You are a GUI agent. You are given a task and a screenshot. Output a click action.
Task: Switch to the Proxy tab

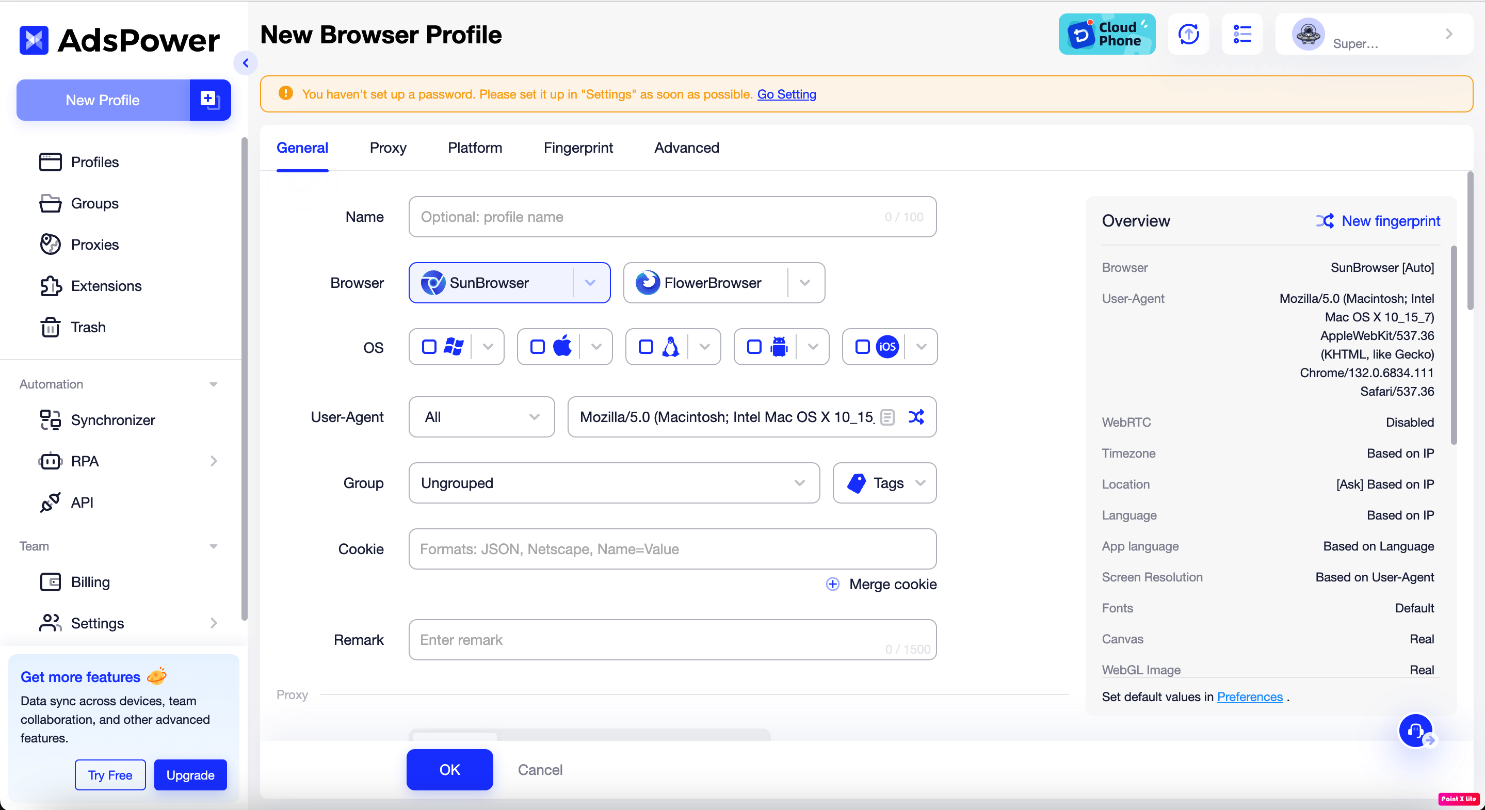click(388, 148)
